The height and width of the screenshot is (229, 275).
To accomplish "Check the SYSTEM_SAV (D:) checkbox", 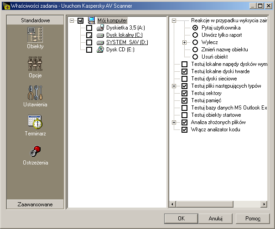I will tap(89, 42).
